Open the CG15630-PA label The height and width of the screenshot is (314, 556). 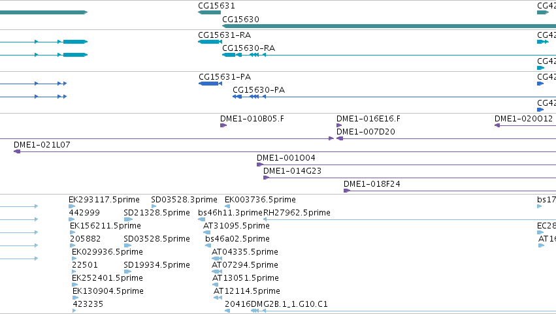pos(259,90)
